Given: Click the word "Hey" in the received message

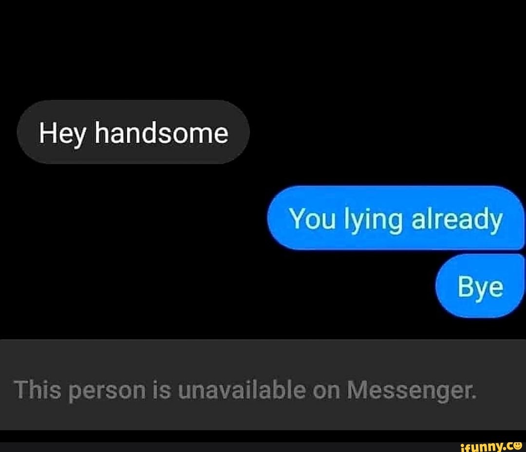Looking at the screenshot, I should click(62, 134).
